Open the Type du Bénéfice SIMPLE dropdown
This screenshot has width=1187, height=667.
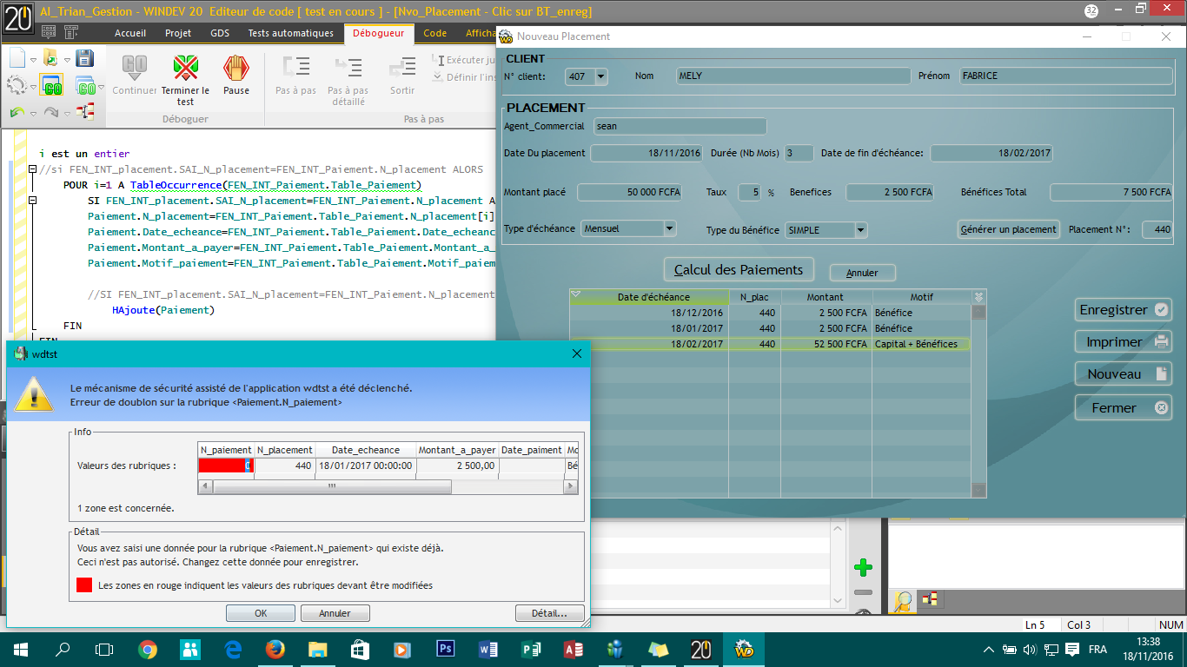click(860, 230)
